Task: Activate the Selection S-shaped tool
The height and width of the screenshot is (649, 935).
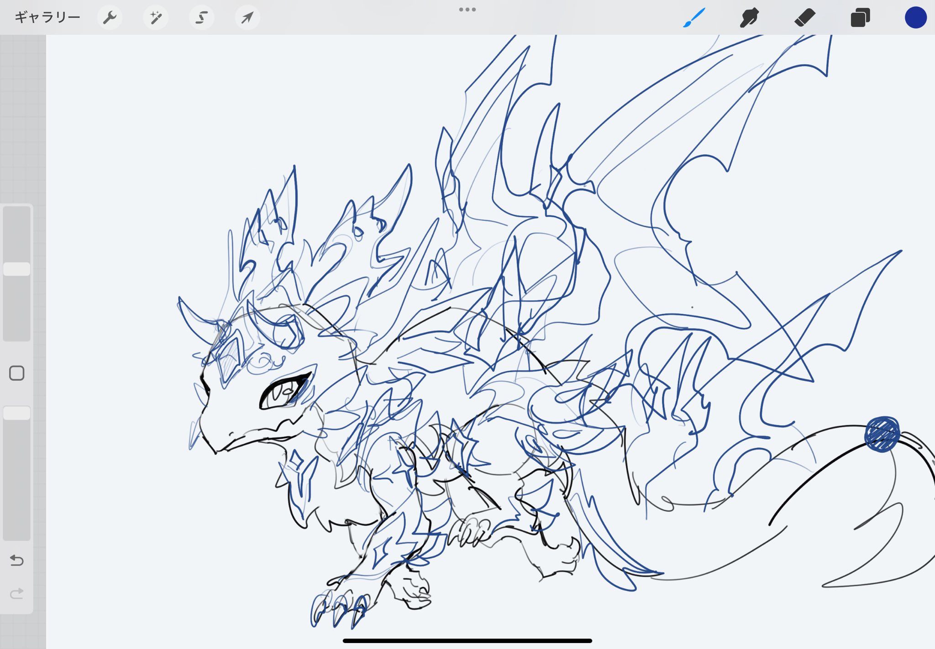Action: [201, 18]
